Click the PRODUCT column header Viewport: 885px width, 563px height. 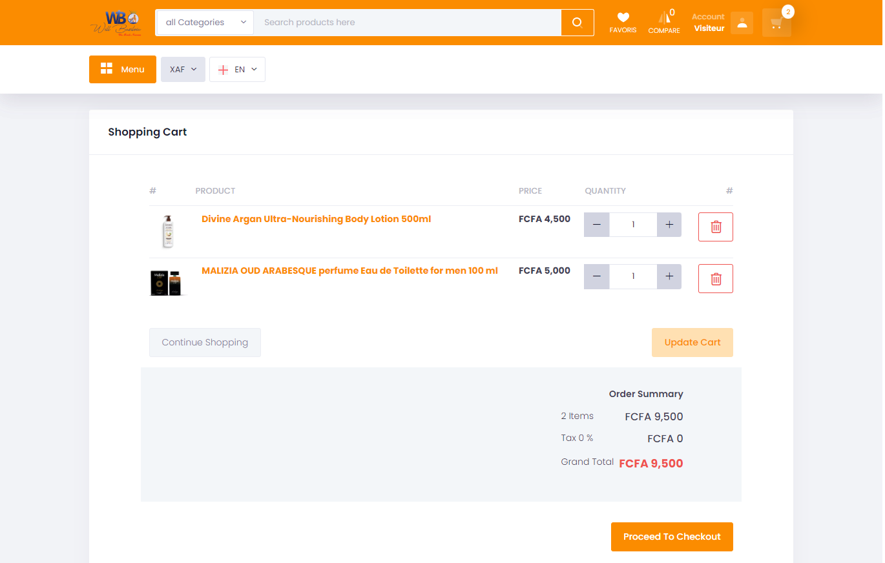pyautogui.click(x=215, y=190)
